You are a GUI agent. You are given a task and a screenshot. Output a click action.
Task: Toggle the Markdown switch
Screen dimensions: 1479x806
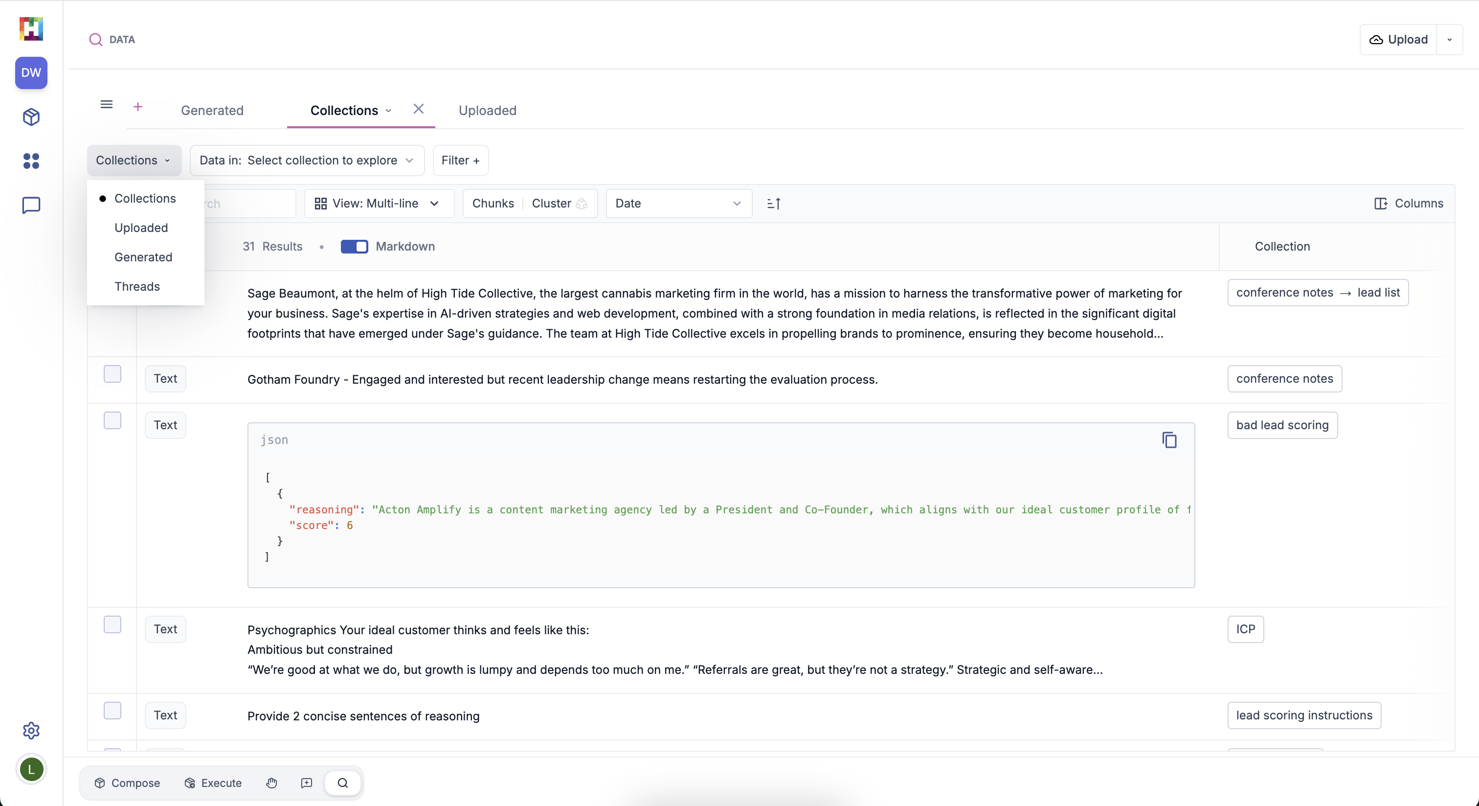(354, 247)
